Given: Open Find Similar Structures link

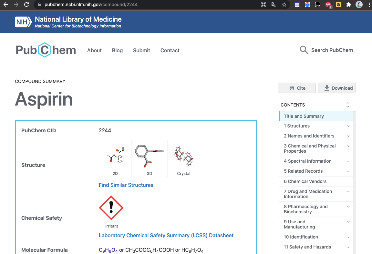Looking at the screenshot, I should 126,185.
